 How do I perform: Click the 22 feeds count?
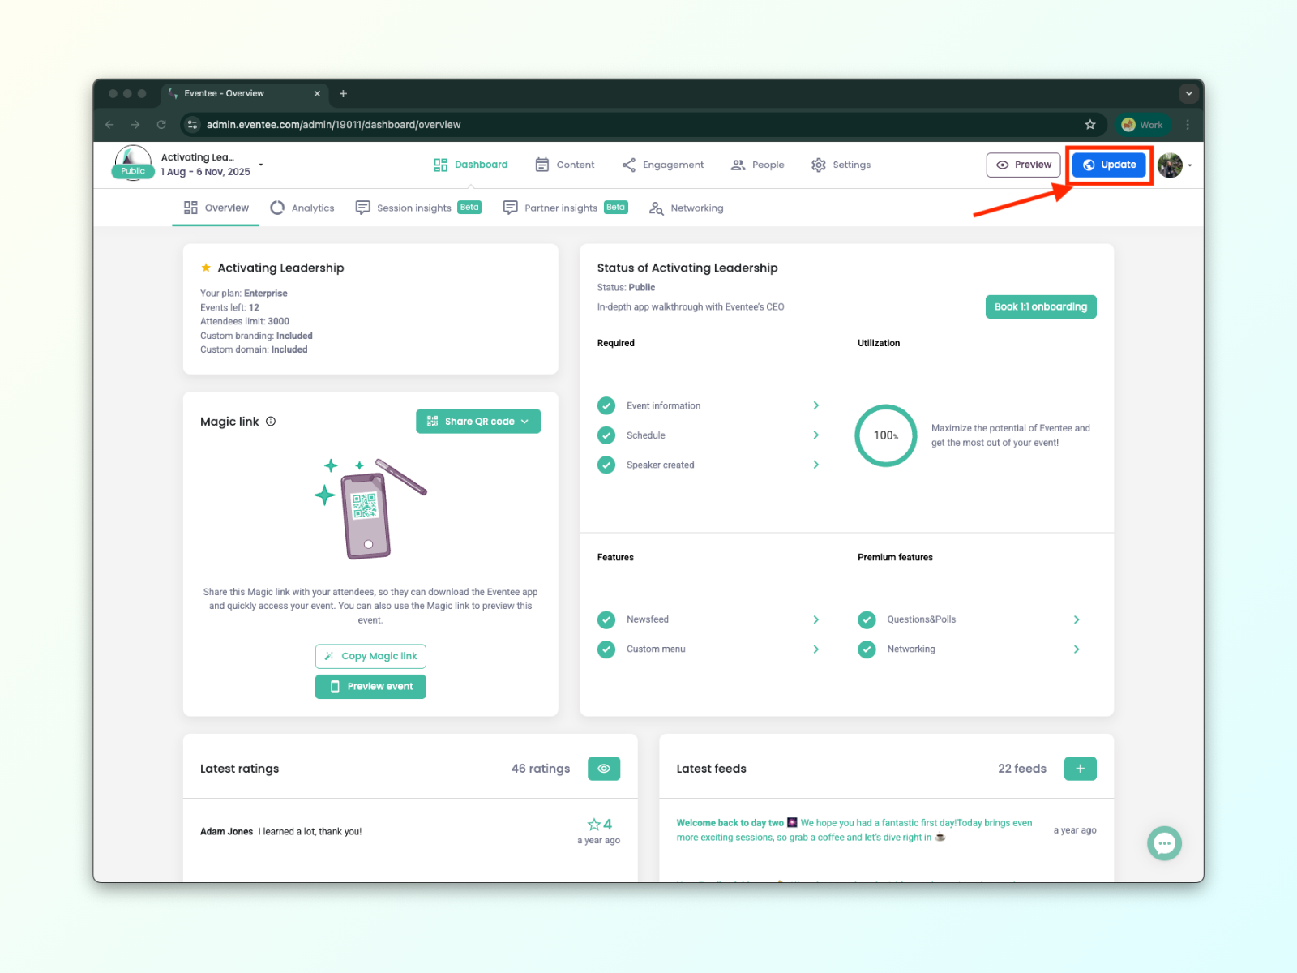[1022, 769]
